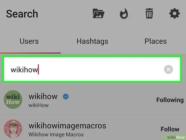This screenshot has height=140, width=186.
Task: Switch to the Hashtags tab
Action: coord(92,41)
